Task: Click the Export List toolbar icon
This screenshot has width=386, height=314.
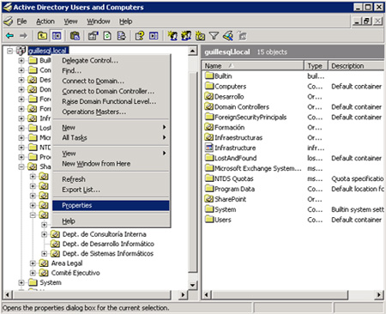Action: 122,36
